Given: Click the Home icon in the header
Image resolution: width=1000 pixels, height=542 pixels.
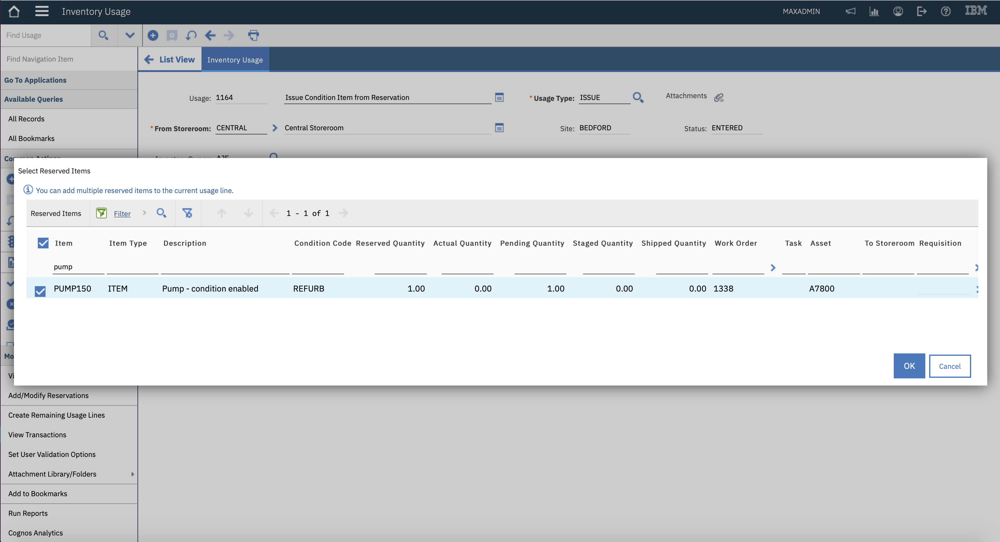Looking at the screenshot, I should pos(14,11).
